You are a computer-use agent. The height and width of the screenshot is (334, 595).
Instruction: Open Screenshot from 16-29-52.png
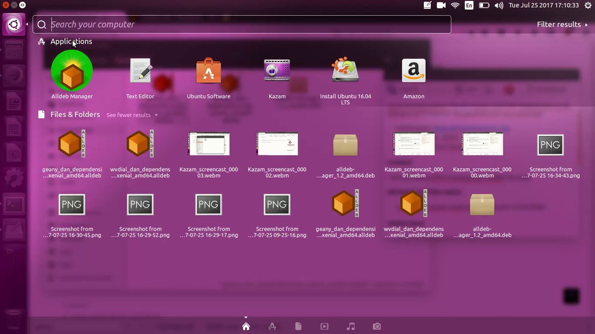point(140,215)
